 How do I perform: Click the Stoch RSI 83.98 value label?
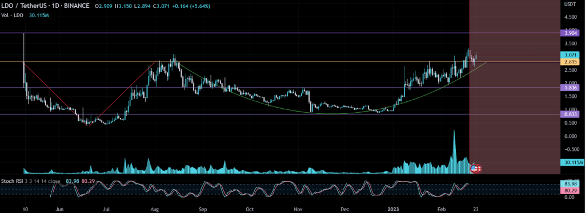coord(570,183)
